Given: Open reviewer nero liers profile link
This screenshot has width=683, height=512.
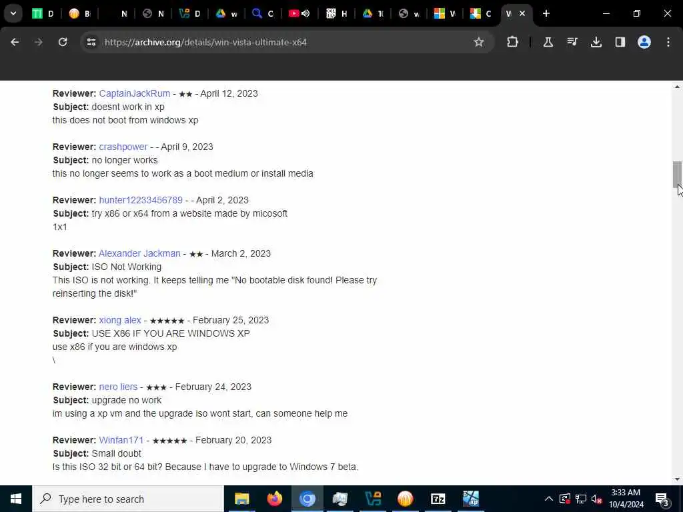Looking at the screenshot, I should pos(118,387).
